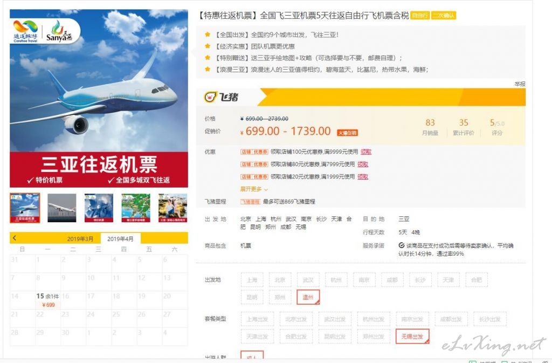Click the service guarantee checkmark icon
This screenshot has width=552, height=363.
[401, 245]
